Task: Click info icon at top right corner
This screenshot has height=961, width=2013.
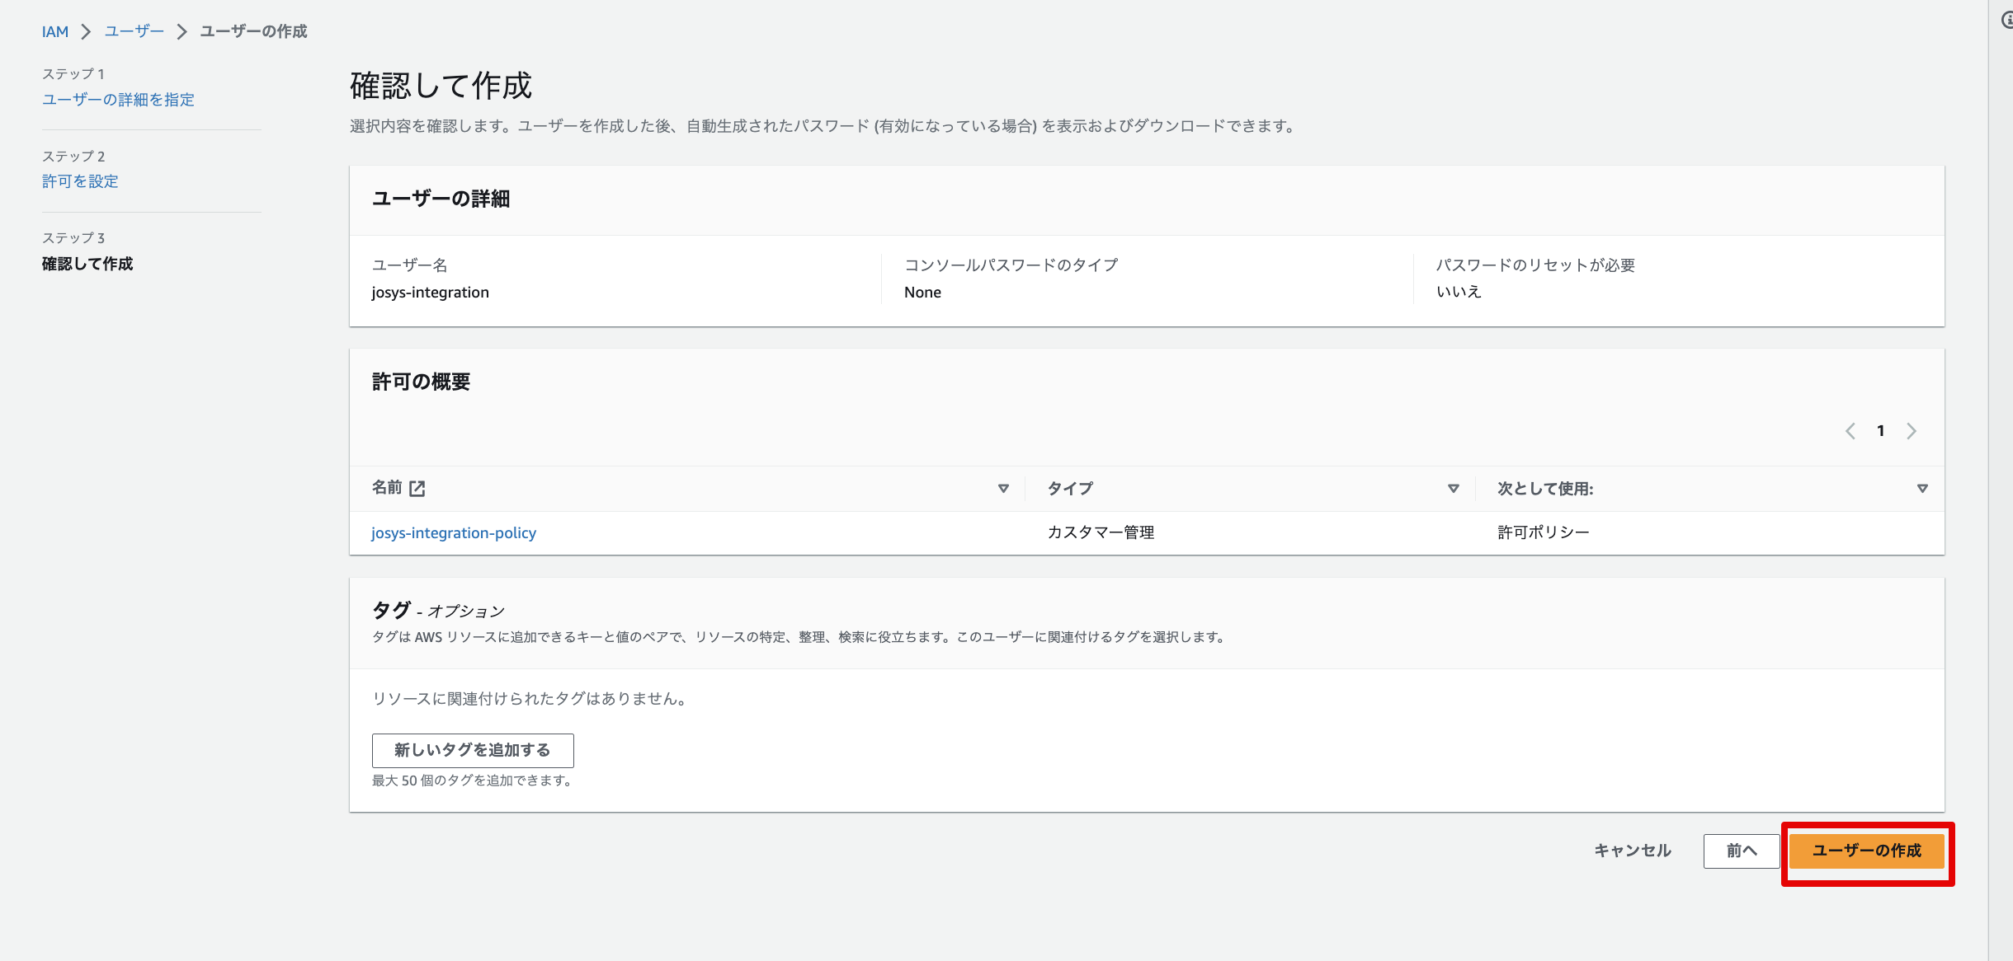Action: tap(2007, 21)
